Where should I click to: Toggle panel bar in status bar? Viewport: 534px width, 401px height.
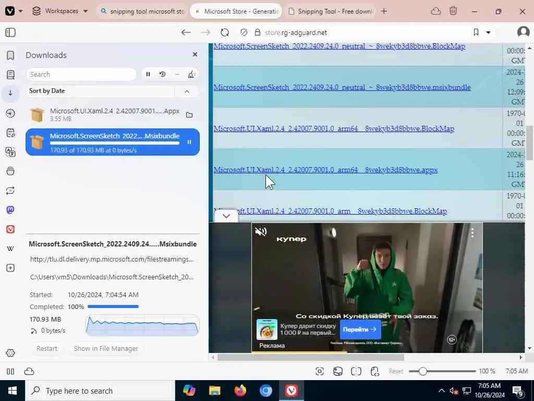coord(10,371)
